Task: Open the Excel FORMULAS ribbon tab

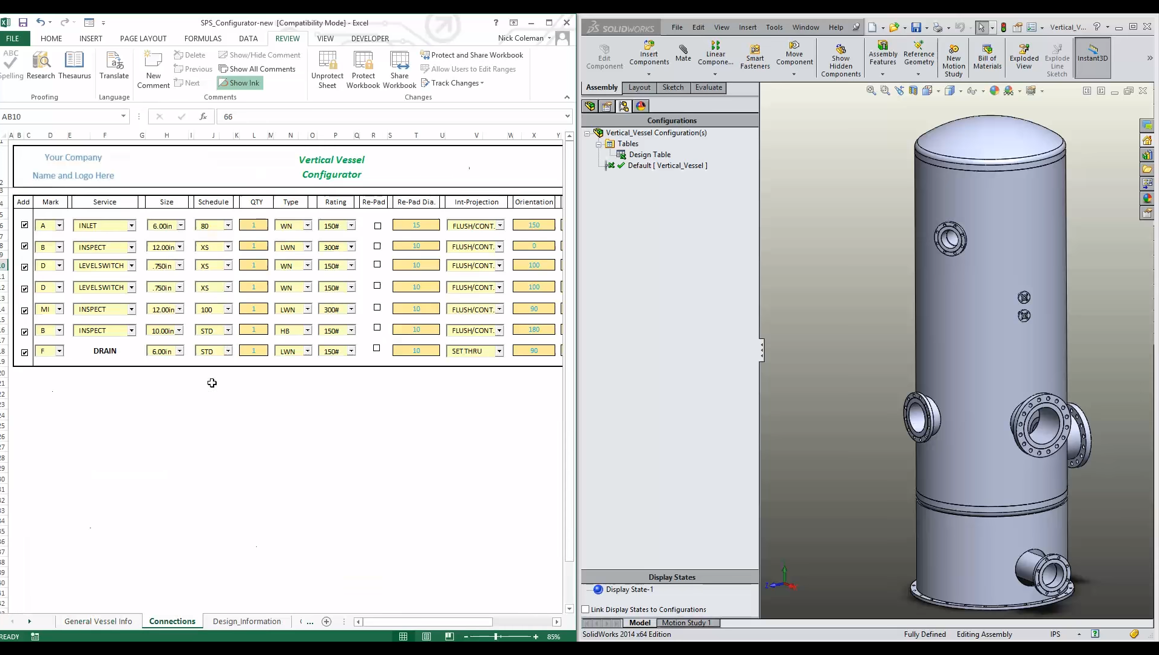Action: tap(203, 38)
